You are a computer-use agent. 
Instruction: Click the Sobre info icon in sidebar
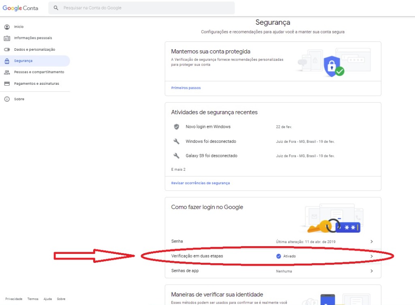[x=7, y=99]
